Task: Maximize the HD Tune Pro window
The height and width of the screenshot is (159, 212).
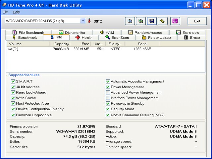Action: pyautogui.click(x=199, y=5)
